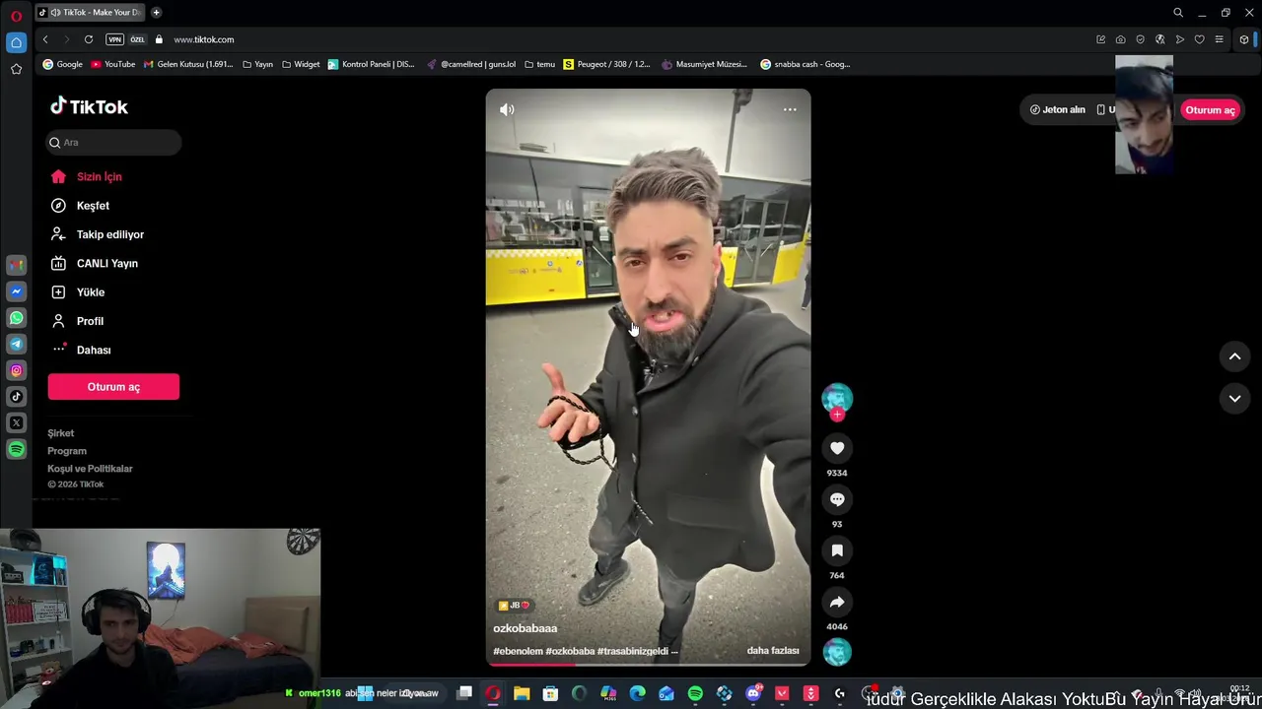Open Takip ediliyor feed
This screenshot has width=1262, height=709.
97,234
